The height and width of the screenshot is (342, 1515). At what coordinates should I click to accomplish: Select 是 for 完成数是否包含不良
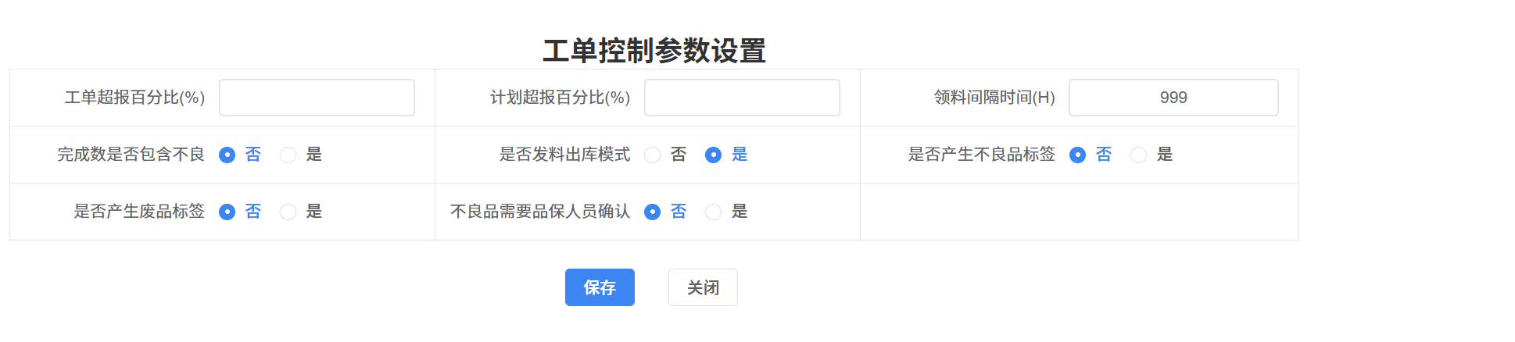click(288, 155)
